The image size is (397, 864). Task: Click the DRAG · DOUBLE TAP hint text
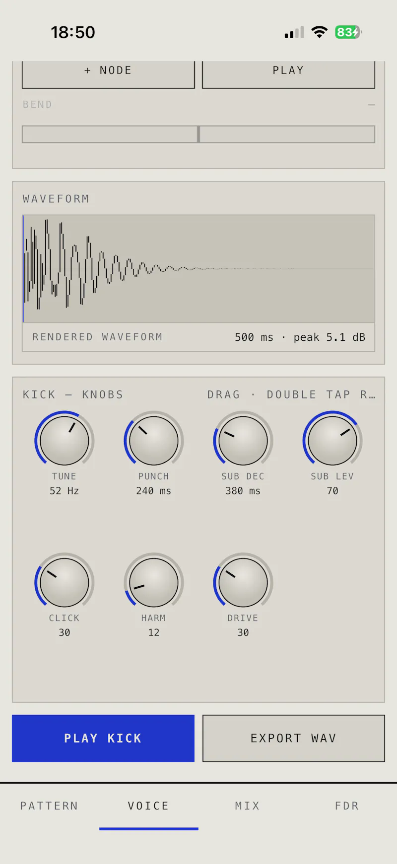coord(291,394)
